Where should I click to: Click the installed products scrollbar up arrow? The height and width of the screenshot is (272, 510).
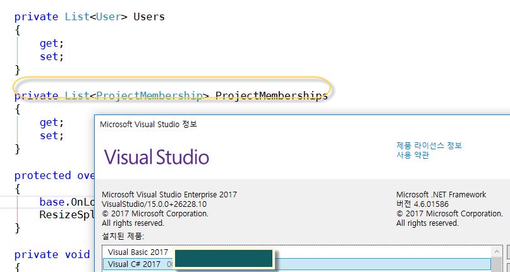pos(496,252)
